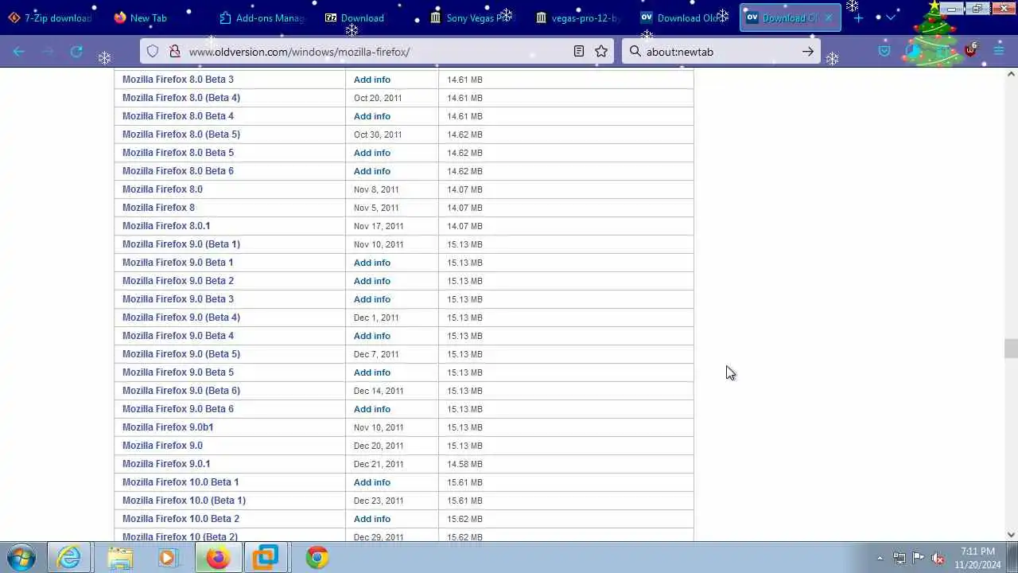Open Mozilla Firefox 9.0b1 link

(x=168, y=427)
